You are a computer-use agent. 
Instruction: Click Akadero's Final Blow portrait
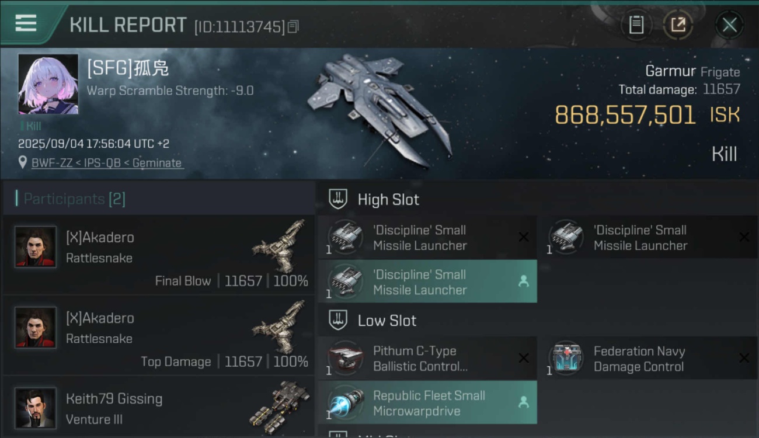[36, 247]
